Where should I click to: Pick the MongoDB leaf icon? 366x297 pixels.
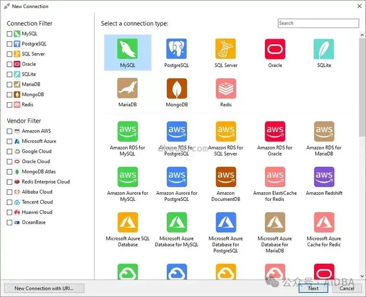(177, 88)
